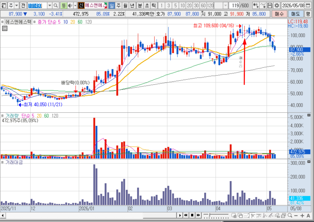This screenshot has width=314, height=222.
Task: Select the 월 monthly period tab
Action: pyautogui.click(x=125, y=6)
